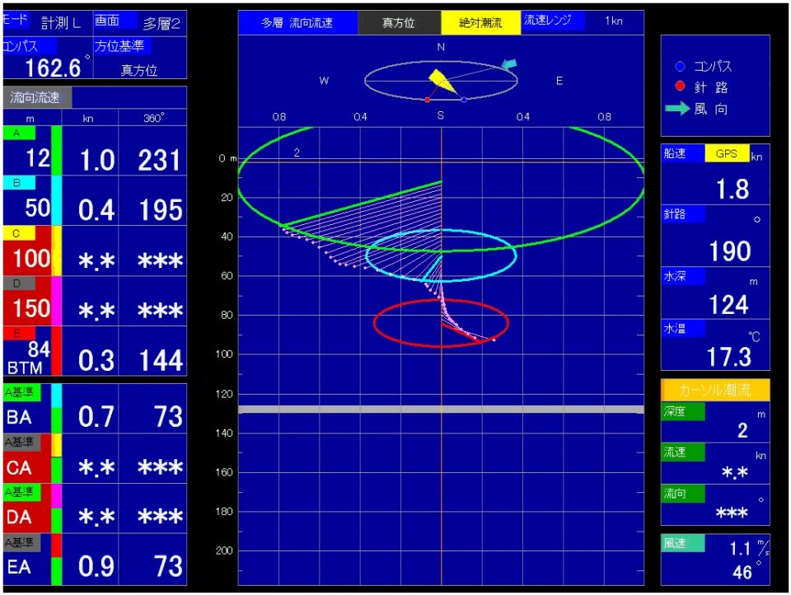Click layer B depth value 50
Viewport: 791px width, 595px height.
38,208
